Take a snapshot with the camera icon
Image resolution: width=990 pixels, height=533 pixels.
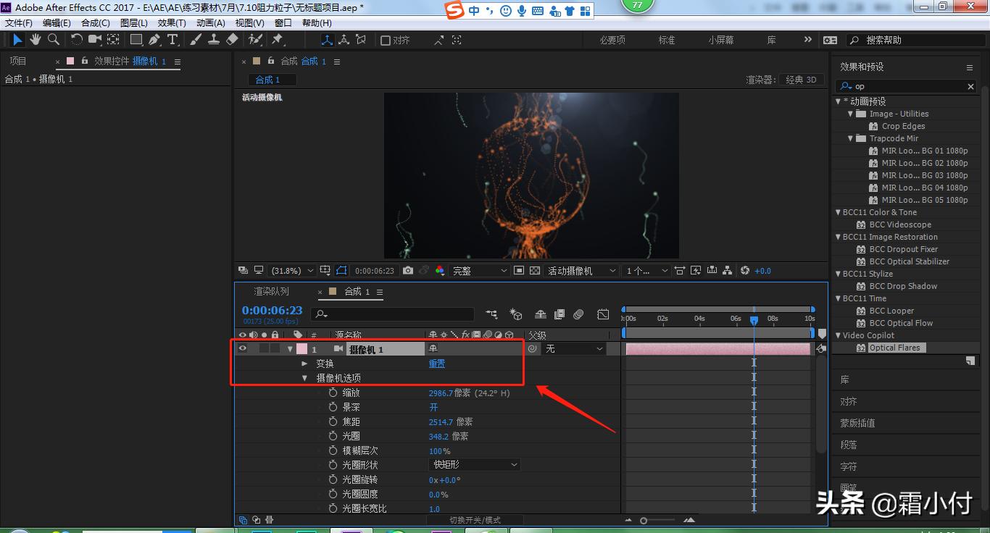coord(408,271)
